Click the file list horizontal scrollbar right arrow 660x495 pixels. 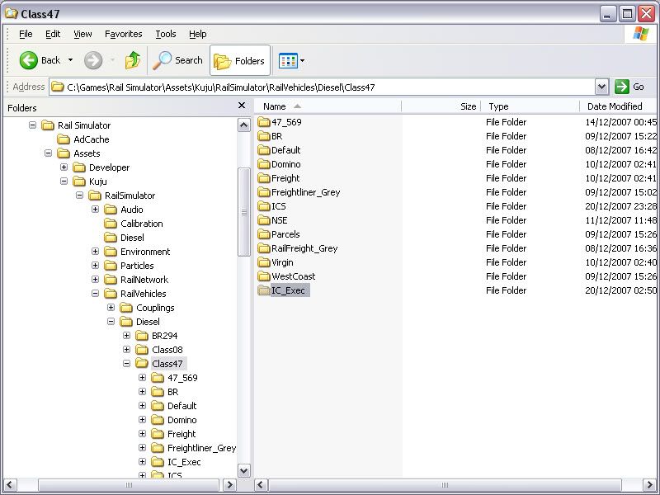(648, 485)
